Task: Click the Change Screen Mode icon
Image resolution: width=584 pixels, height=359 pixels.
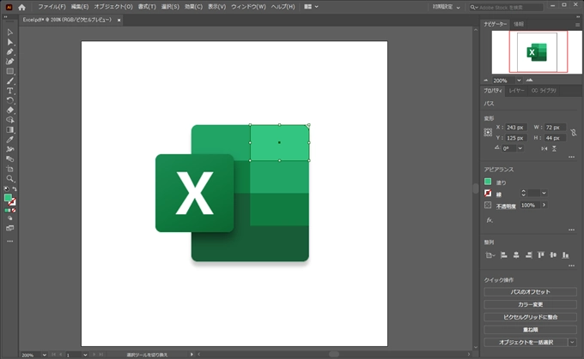Action: point(10,228)
